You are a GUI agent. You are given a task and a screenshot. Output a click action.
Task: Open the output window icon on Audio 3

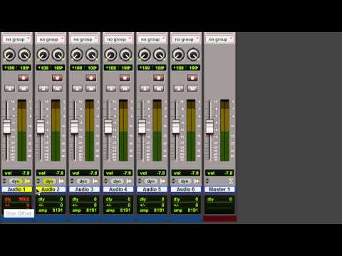tap(95, 181)
